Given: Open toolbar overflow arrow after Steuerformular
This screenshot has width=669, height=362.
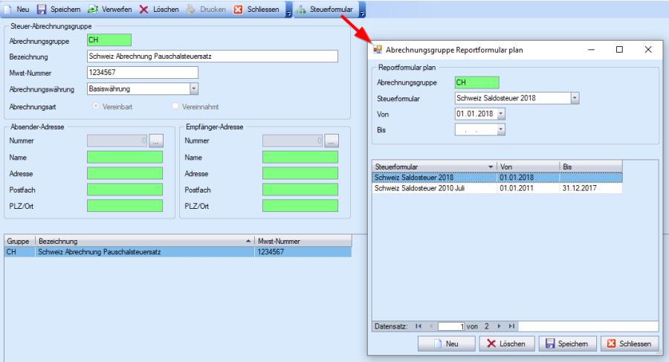Looking at the screenshot, I should click(x=362, y=10).
